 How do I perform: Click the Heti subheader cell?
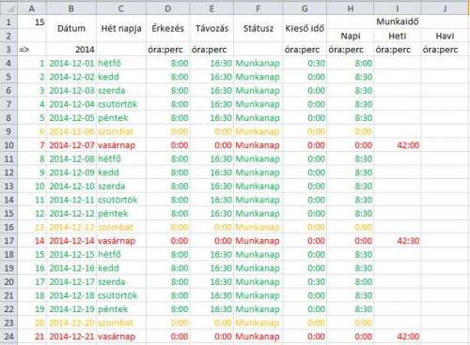[x=398, y=36]
